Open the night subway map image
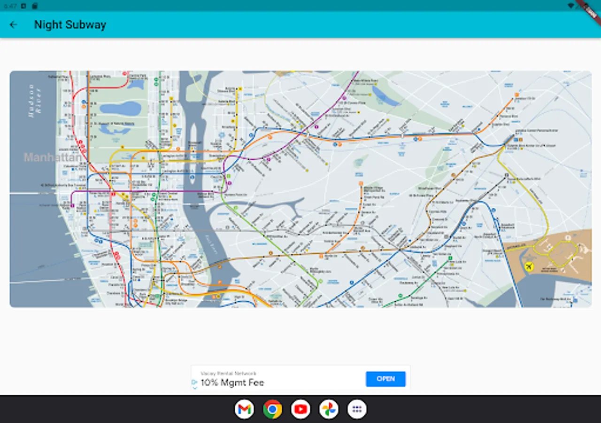 click(x=300, y=189)
